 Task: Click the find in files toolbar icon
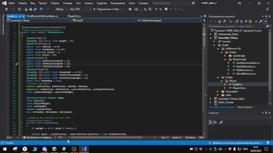pos(130,9)
